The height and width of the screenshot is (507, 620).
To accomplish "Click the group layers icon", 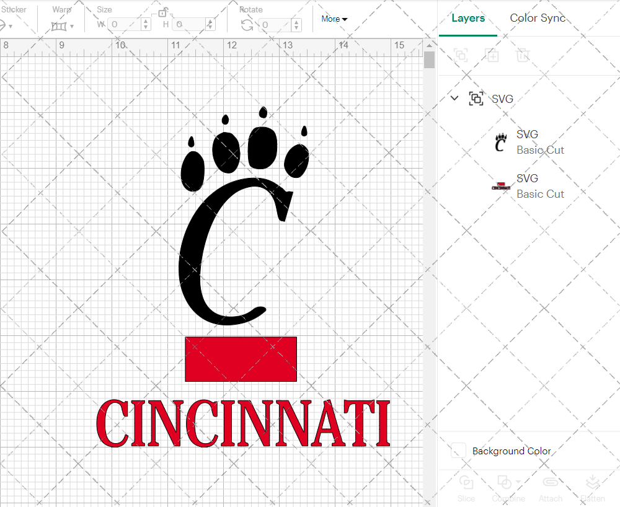I will 461,55.
